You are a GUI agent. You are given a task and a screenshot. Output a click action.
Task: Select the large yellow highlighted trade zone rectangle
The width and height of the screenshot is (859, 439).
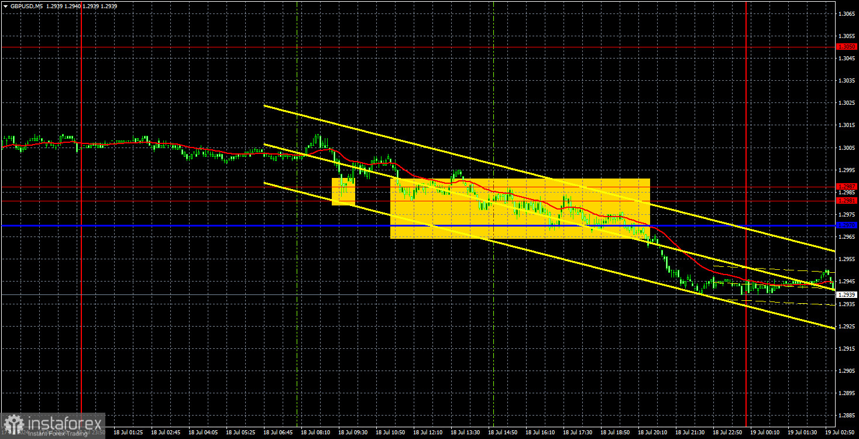[x=520, y=208]
